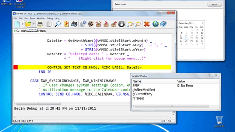Print the current file via printer icon
The image size is (235, 132).
coord(40,24)
